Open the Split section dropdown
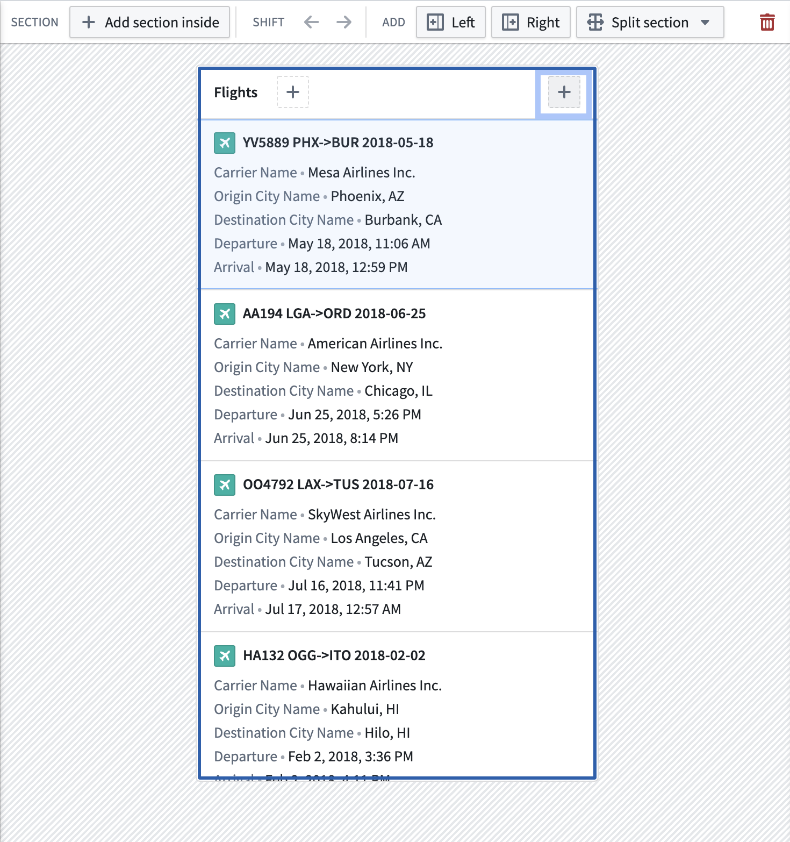790x842 pixels. click(650, 22)
